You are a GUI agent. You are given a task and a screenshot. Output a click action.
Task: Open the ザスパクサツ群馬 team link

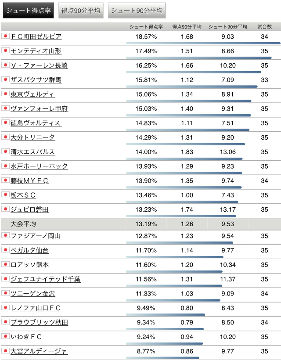(36, 80)
